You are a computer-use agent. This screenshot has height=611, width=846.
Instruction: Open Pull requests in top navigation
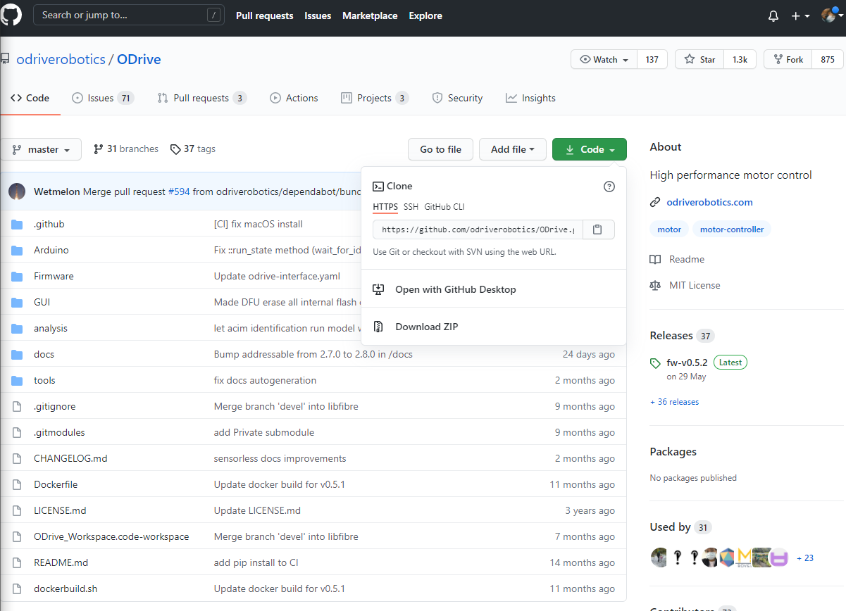click(264, 15)
